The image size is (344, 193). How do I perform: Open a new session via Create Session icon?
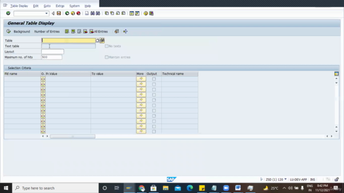pos(132,13)
